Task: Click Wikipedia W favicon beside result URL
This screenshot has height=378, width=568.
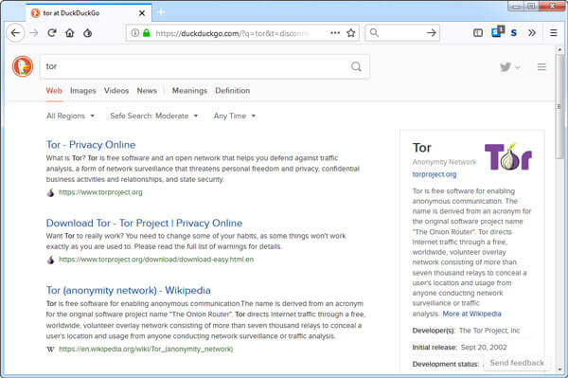Action: tap(51, 350)
